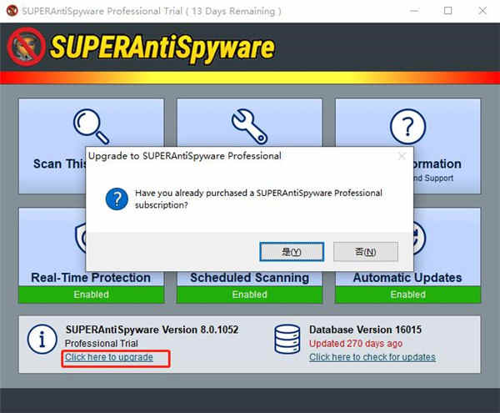Click the small app icon in title bar
This screenshot has height=413, width=500.
[x=12, y=11]
